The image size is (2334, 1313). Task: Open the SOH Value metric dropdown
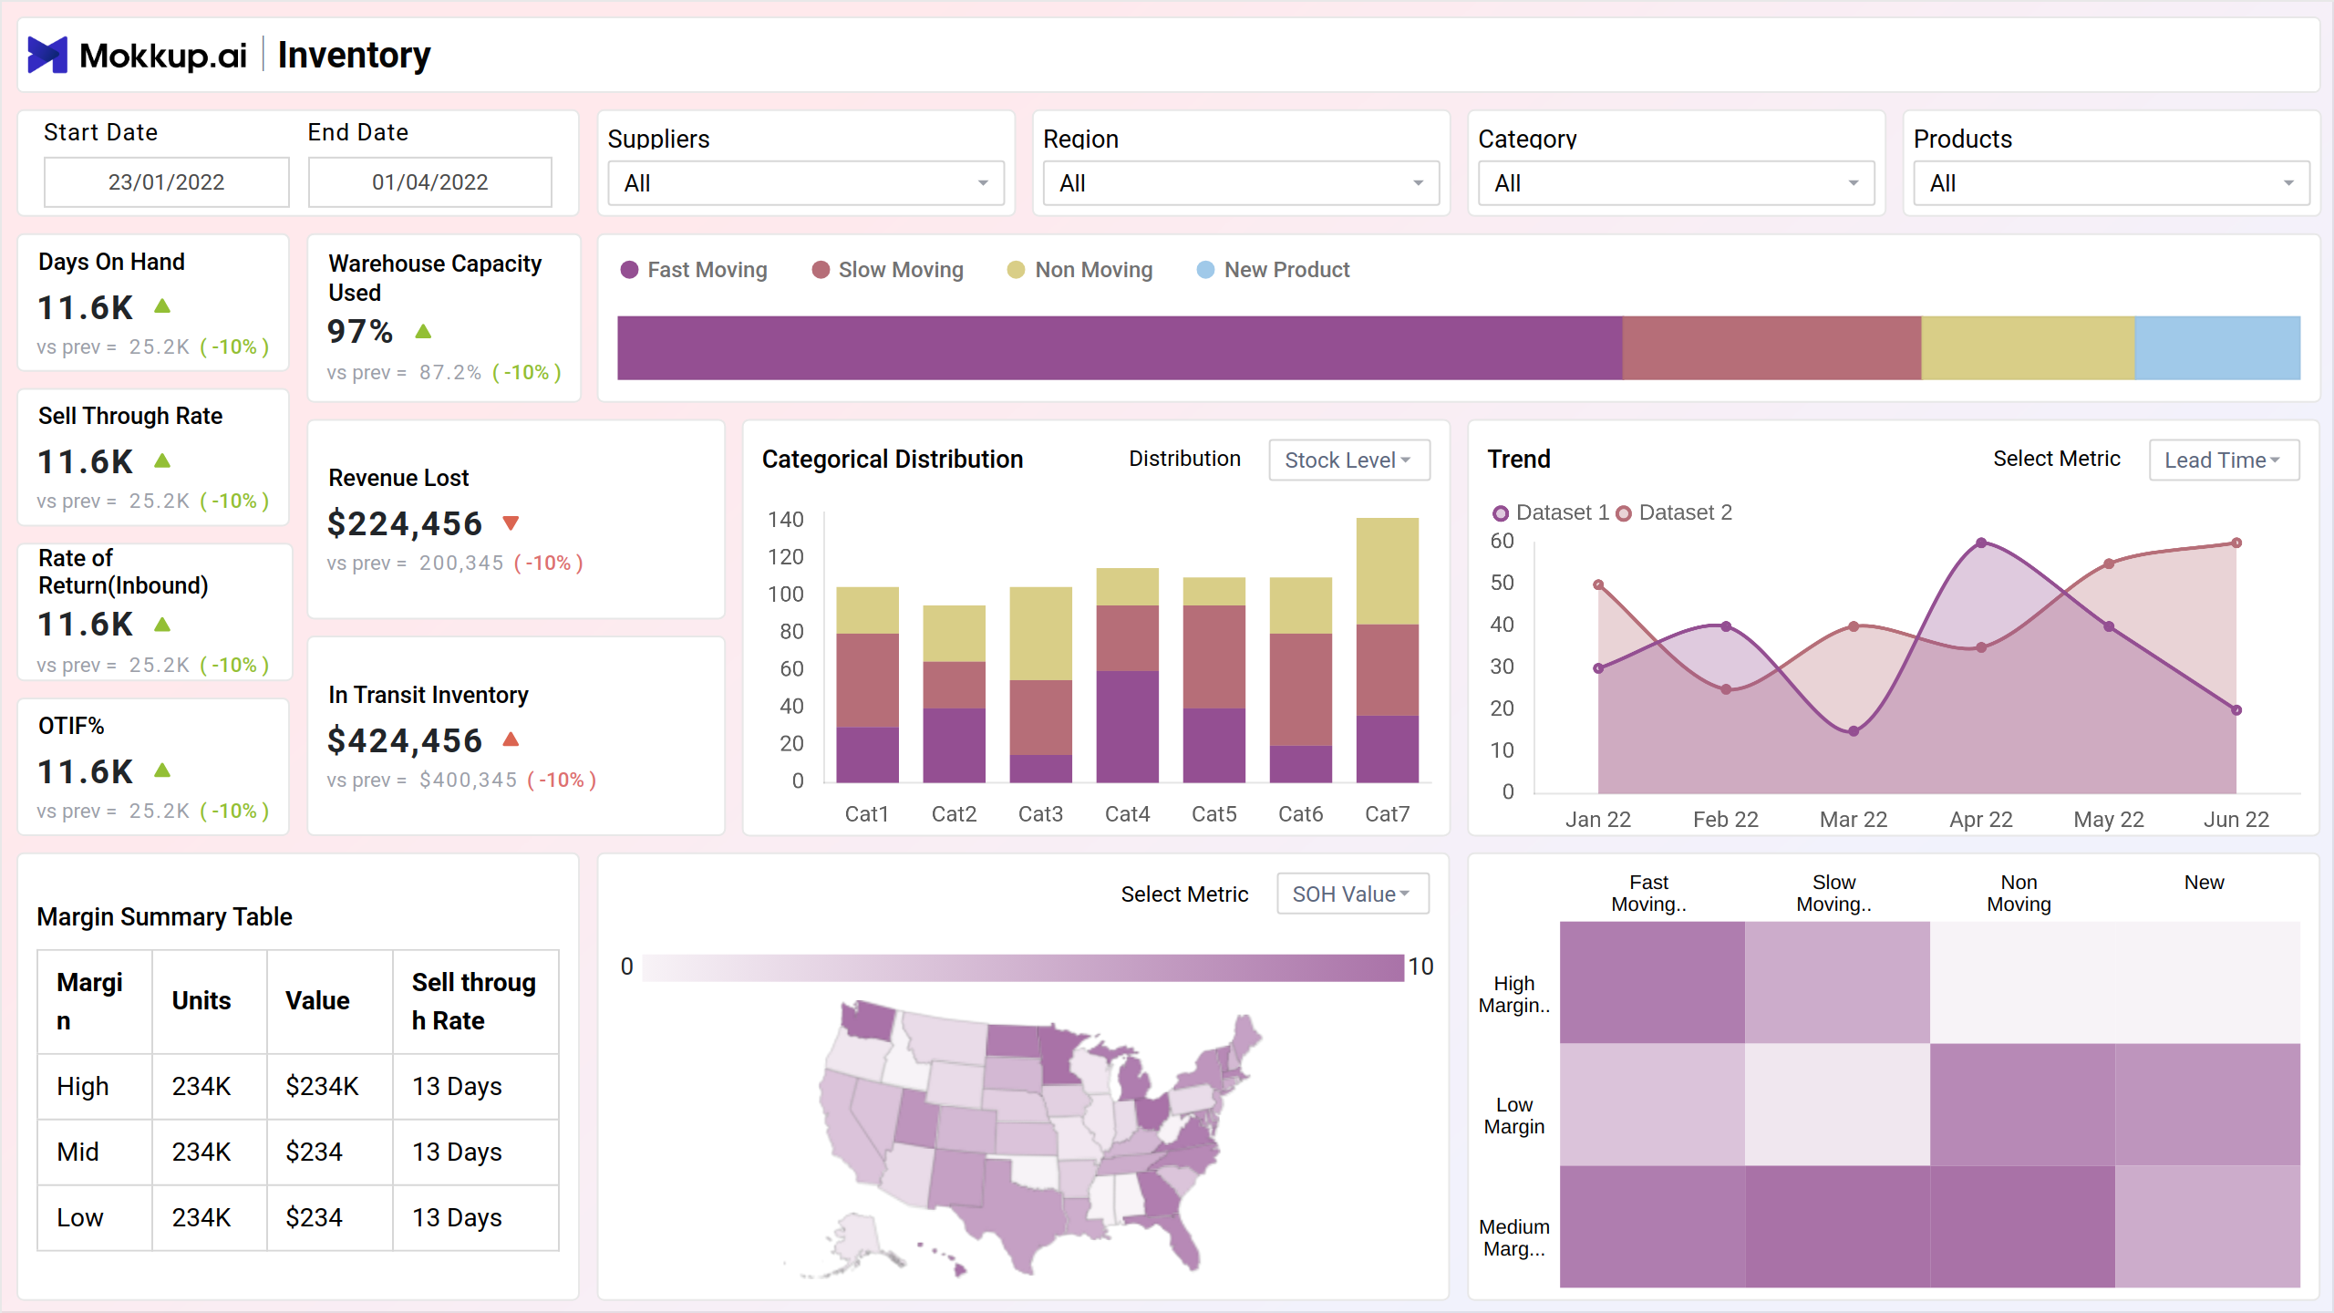pos(1352,894)
